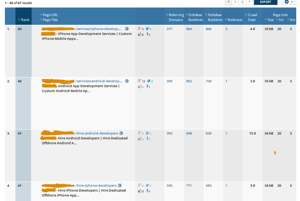Click the EXPORT button
This screenshot has height=201, width=300.
coord(265,2)
